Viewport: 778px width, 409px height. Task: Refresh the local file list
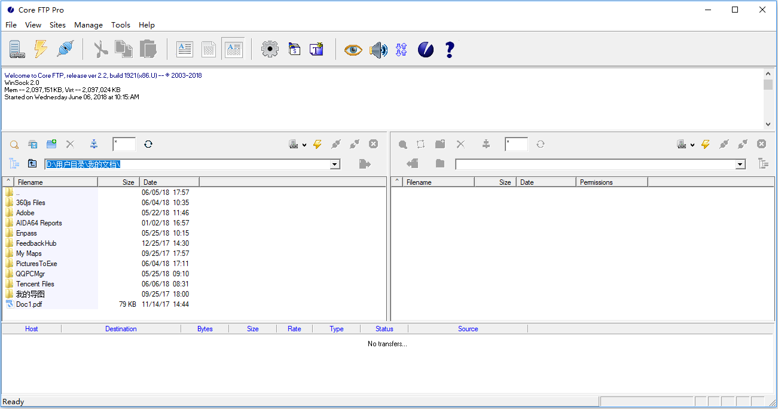pyautogui.click(x=148, y=144)
